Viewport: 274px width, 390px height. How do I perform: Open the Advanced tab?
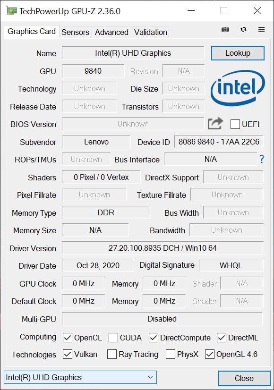pos(111,32)
